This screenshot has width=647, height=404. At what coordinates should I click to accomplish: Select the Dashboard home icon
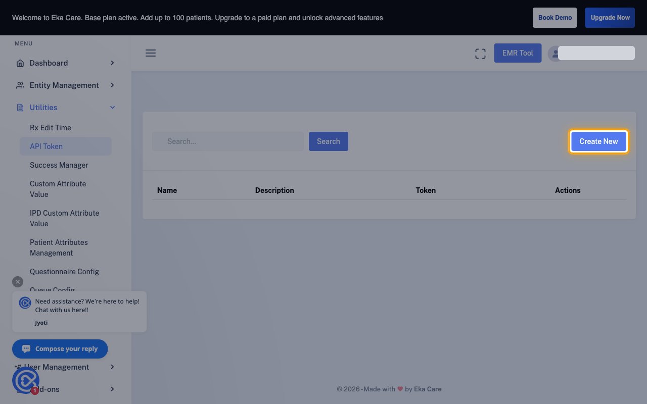(x=20, y=63)
